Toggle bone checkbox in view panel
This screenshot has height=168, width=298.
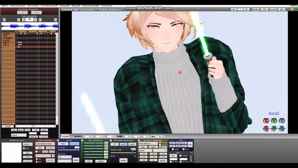pyautogui.click(x=183, y=149)
